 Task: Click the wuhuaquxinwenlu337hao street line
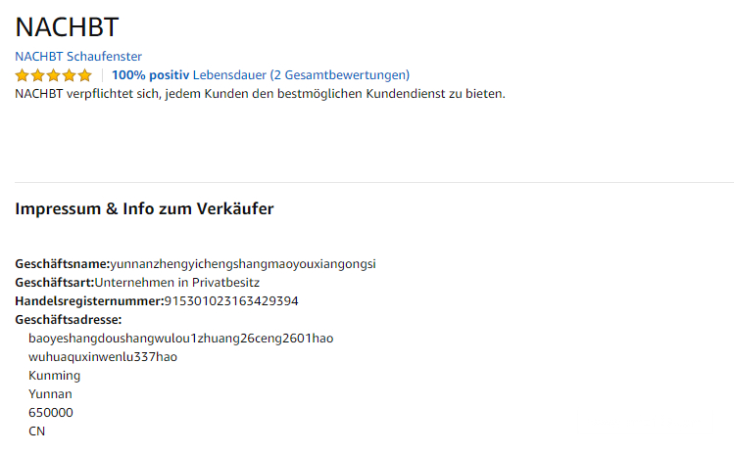click(103, 357)
